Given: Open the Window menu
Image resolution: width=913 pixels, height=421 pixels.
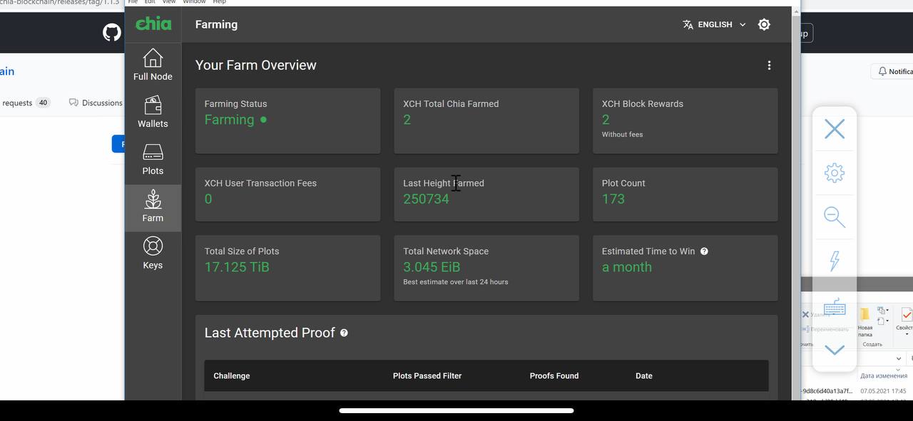Looking at the screenshot, I should pos(194,2).
